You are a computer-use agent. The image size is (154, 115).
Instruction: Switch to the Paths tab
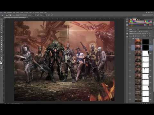coord(138,30)
